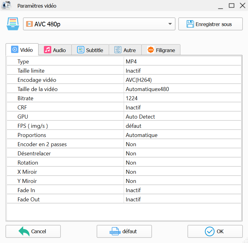Select the Bitrate value 1224 field
248x243 pixels.
[182, 98]
